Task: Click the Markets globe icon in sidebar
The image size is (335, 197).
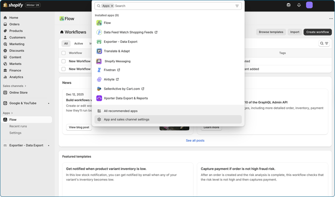Action: [x=5, y=64]
